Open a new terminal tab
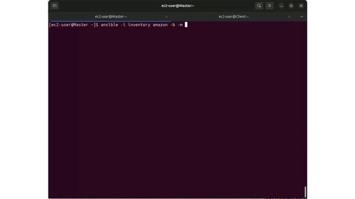Viewport: 355px width, 199px height. click(x=54, y=6)
